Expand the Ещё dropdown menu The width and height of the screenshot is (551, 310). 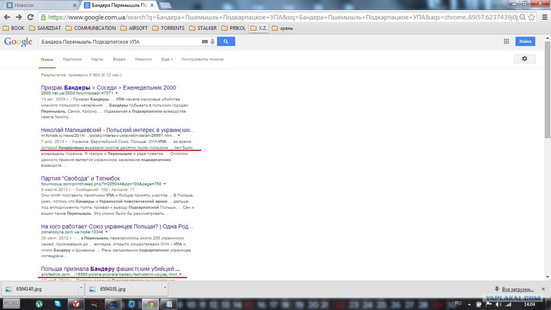(x=167, y=59)
